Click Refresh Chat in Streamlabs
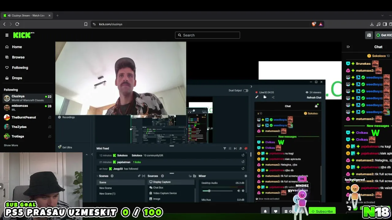The height and width of the screenshot is (220, 392). (314, 98)
